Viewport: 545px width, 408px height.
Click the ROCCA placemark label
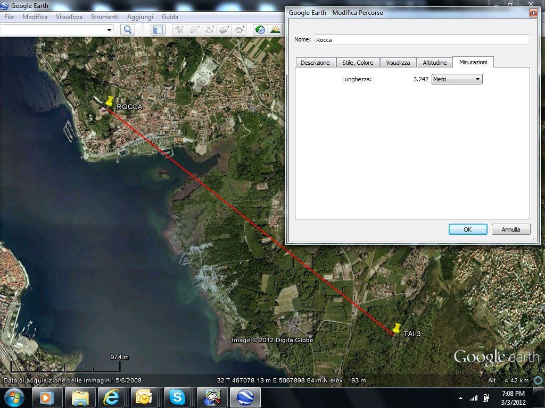130,107
